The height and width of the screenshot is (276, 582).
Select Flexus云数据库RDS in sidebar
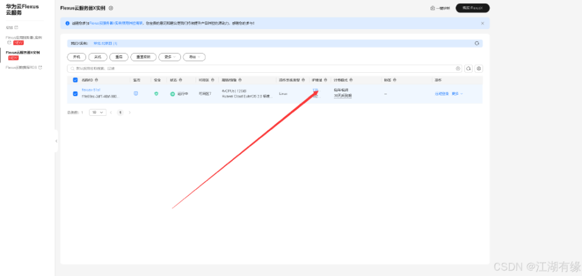24,68
